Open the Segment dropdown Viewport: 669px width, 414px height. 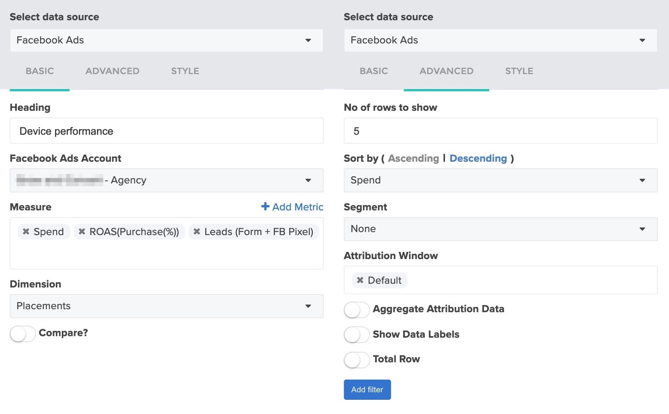pyautogui.click(x=500, y=229)
